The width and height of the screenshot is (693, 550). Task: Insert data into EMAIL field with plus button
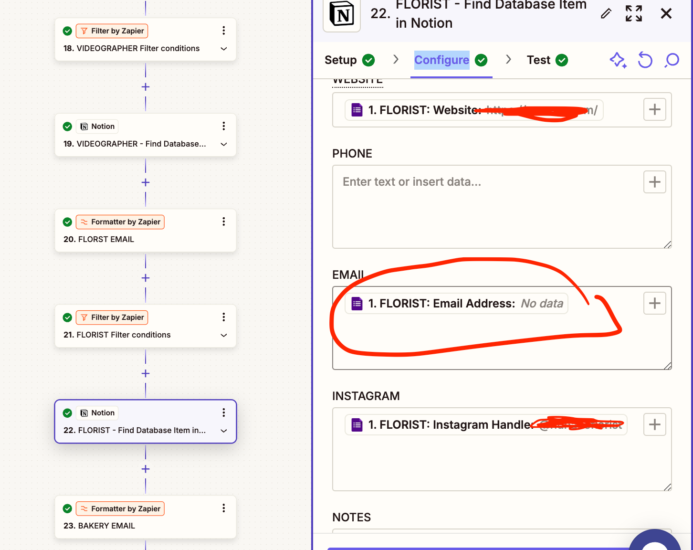pos(654,303)
